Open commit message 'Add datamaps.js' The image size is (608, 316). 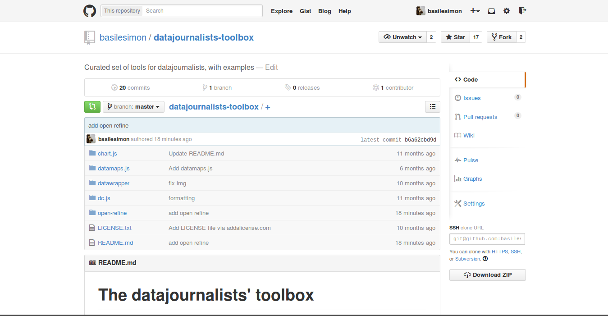pos(190,168)
